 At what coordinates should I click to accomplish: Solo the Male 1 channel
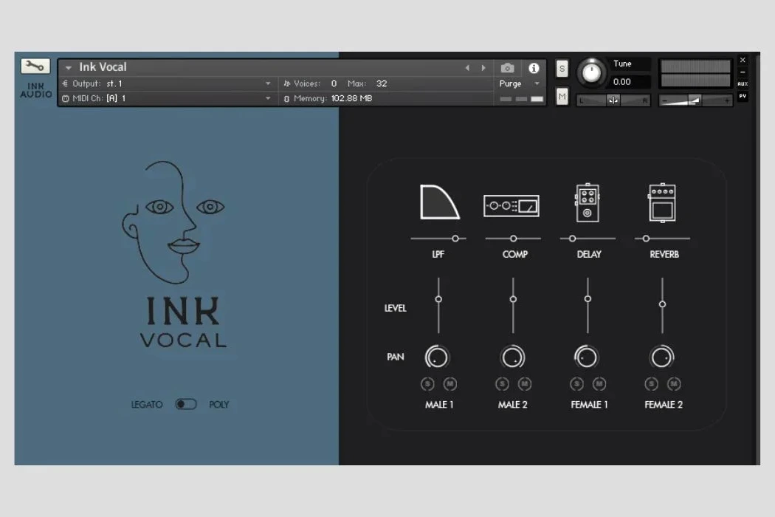(427, 384)
